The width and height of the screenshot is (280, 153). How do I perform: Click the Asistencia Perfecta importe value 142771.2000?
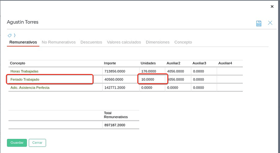click(x=115, y=88)
